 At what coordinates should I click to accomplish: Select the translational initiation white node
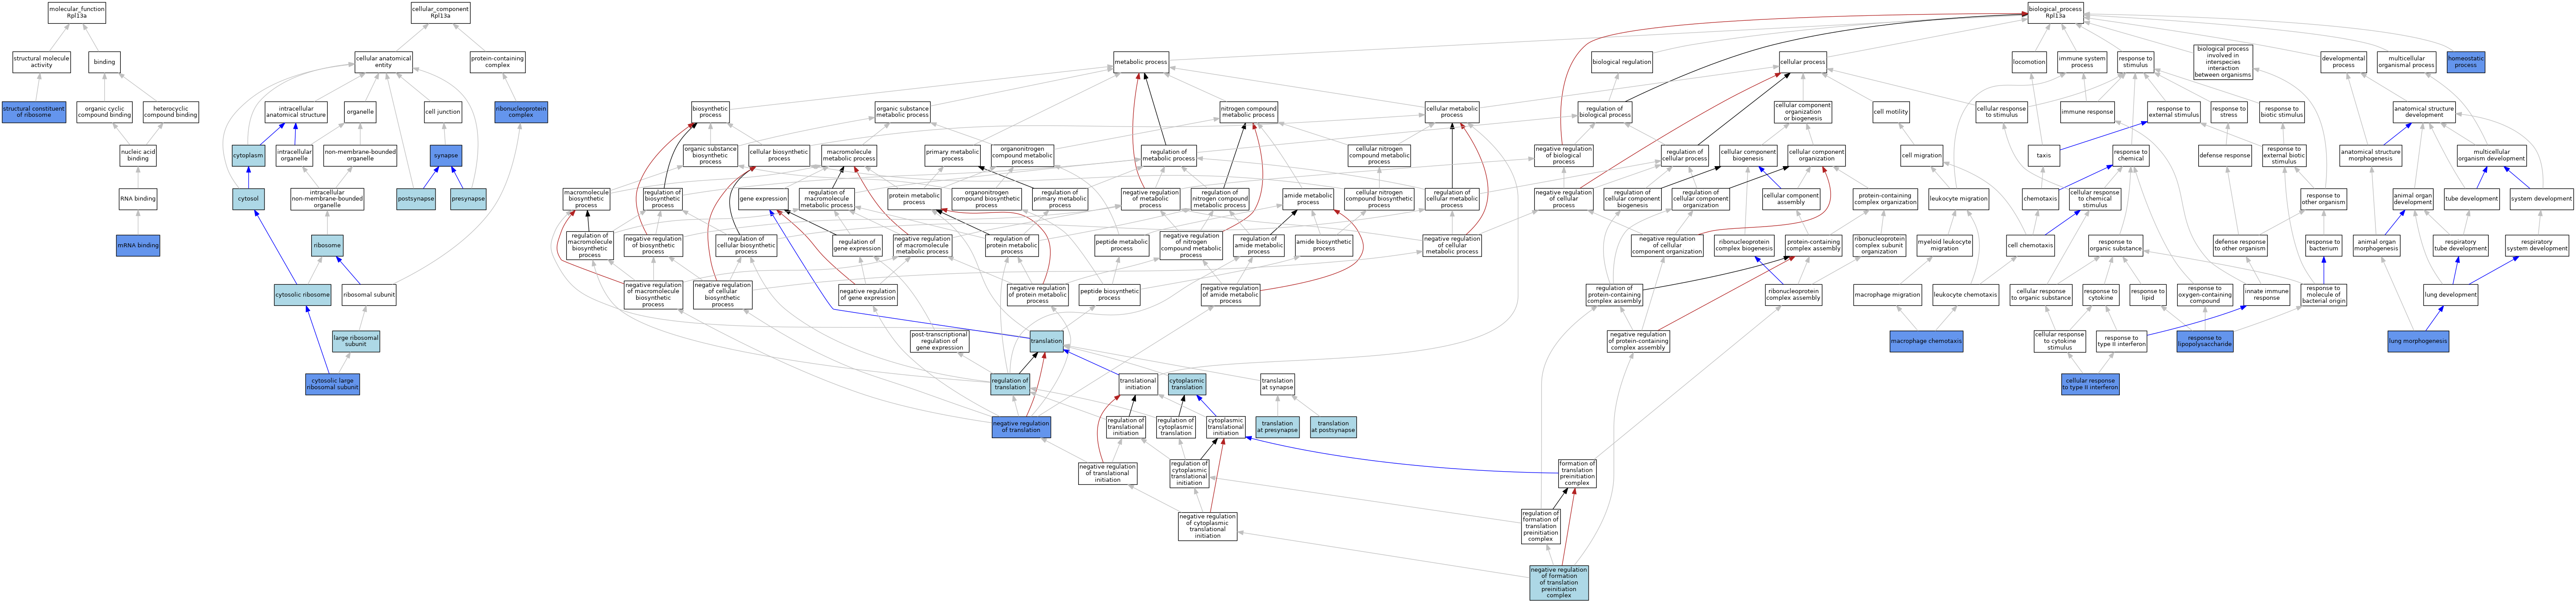coord(1138,384)
